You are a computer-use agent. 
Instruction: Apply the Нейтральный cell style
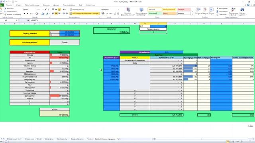[169, 10]
